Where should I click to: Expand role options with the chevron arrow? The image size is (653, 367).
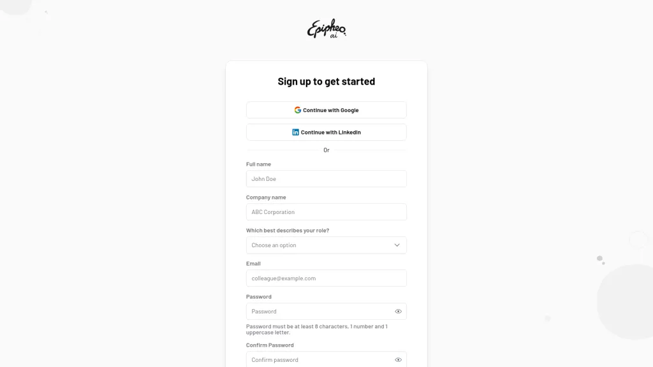click(x=397, y=245)
